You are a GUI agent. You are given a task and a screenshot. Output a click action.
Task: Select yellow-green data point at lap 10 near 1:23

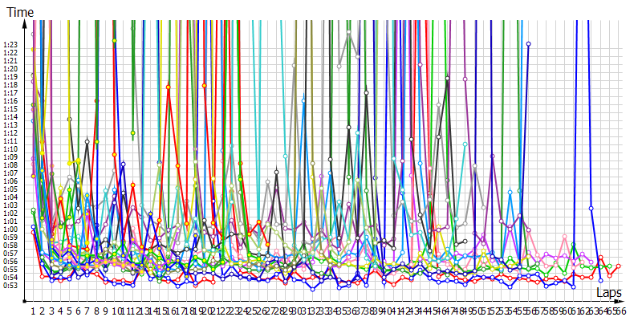(115, 40)
